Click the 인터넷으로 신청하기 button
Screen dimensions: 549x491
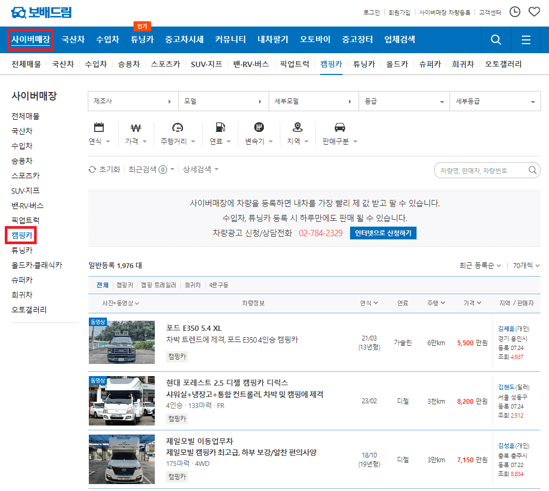coord(383,232)
